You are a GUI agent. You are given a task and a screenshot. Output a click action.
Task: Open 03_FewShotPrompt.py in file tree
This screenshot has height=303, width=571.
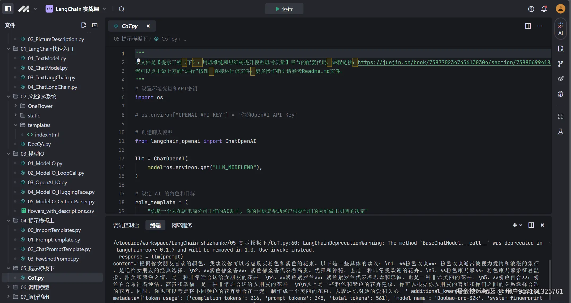click(53, 259)
